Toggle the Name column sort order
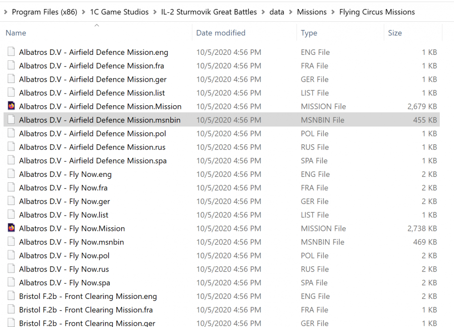 16,33
